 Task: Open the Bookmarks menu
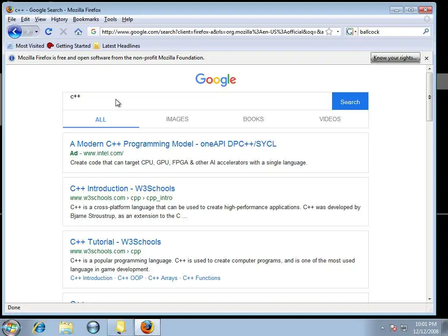[x=86, y=19]
